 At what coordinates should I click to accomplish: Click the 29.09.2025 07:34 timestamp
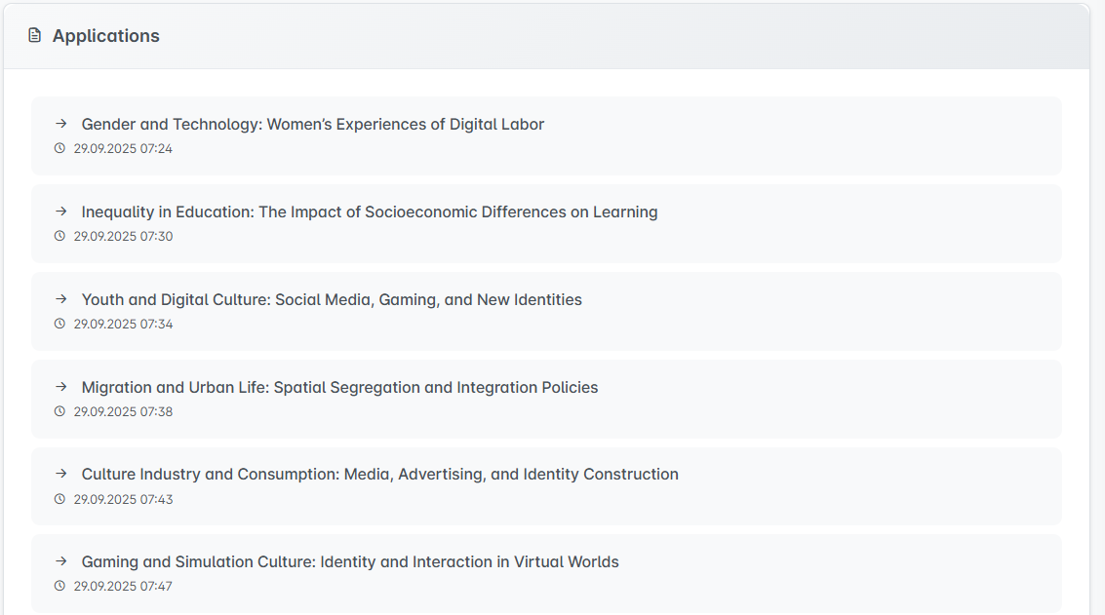(123, 325)
